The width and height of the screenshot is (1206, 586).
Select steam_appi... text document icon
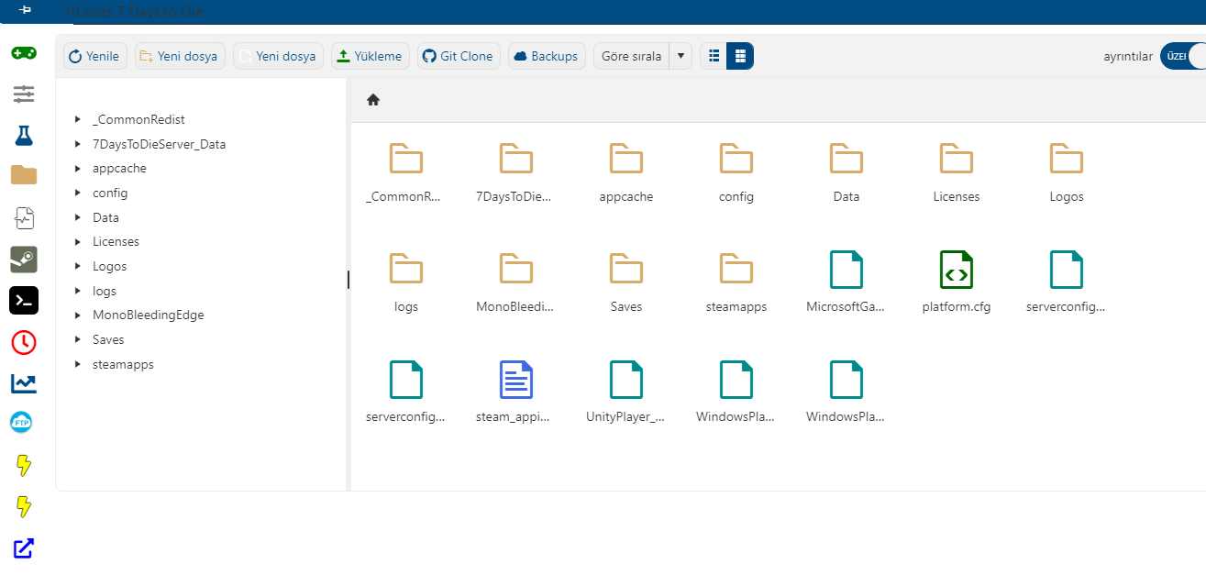(x=516, y=380)
